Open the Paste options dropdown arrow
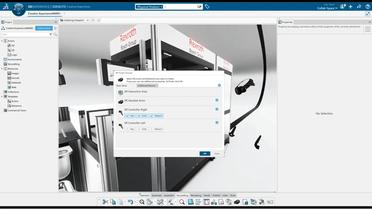This screenshot has width=372, height=209. pos(125,202)
